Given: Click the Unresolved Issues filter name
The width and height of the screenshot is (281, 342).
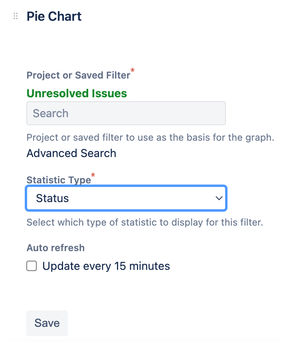Looking at the screenshot, I should [x=77, y=94].
